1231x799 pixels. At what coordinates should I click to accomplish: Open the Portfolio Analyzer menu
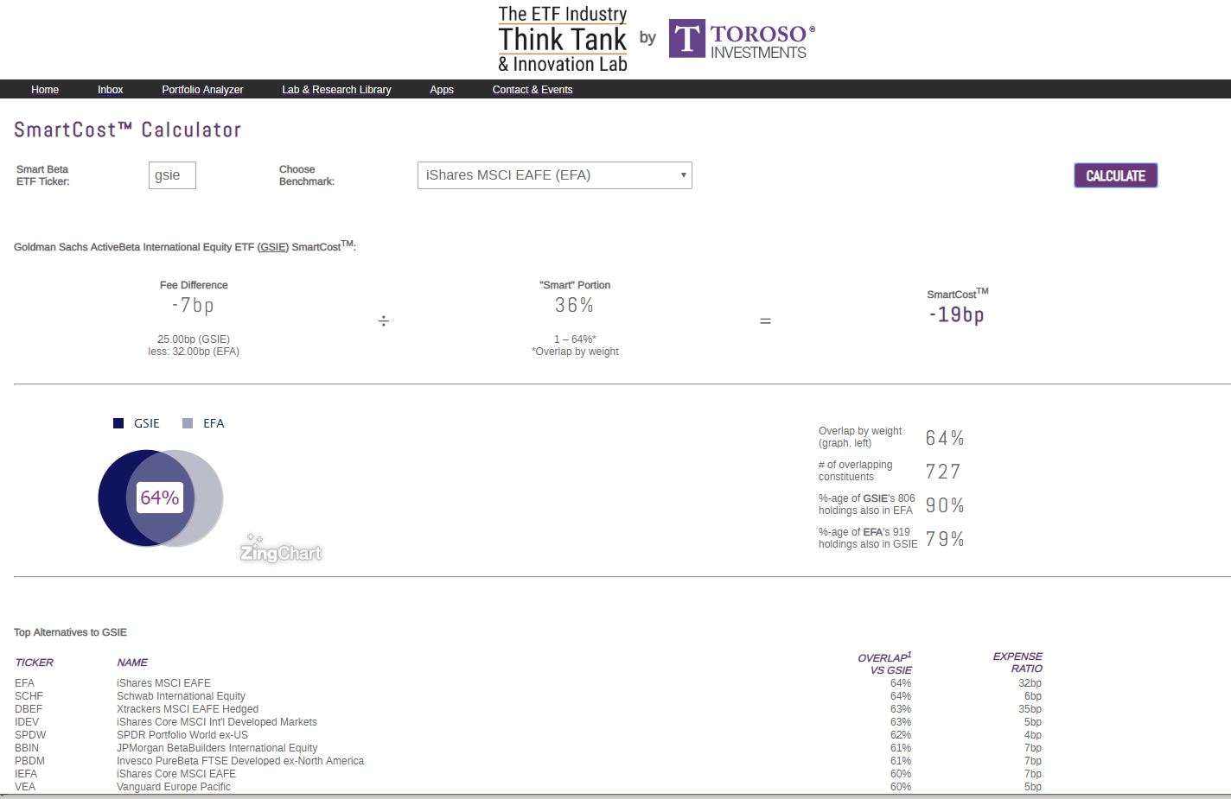pyautogui.click(x=202, y=90)
